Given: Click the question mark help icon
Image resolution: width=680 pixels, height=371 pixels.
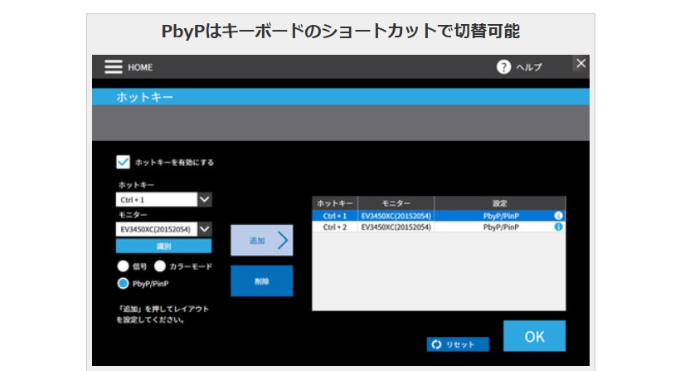Looking at the screenshot, I should tap(503, 67).
